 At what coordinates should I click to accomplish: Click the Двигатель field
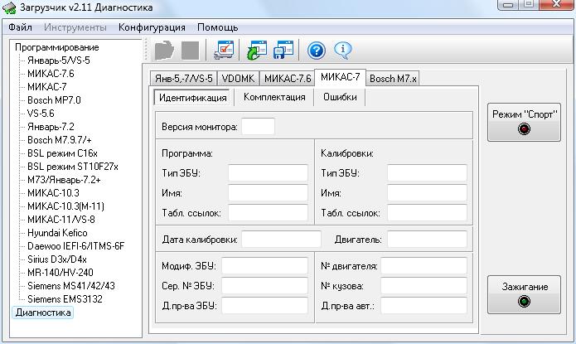[x=427, y=240]
